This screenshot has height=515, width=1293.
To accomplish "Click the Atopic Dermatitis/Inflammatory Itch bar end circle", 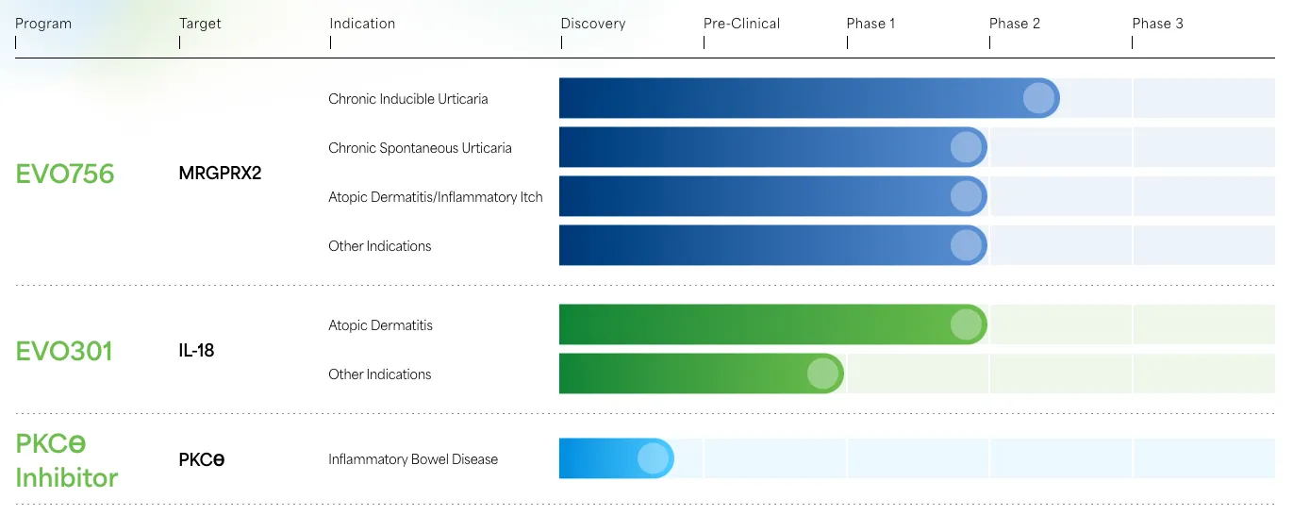I will 966,196.
